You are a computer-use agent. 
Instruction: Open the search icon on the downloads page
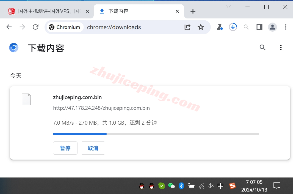(x=262, y=47)
